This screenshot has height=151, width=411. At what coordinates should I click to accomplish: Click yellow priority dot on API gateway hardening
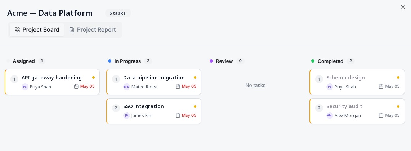click(x=94, y=77)
